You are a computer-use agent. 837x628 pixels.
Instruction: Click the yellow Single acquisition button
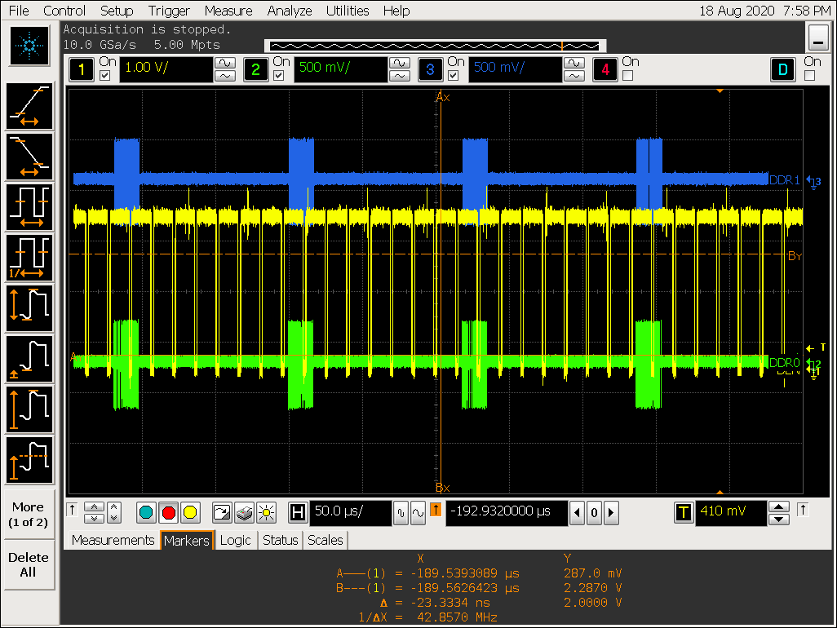click(190, 513)
